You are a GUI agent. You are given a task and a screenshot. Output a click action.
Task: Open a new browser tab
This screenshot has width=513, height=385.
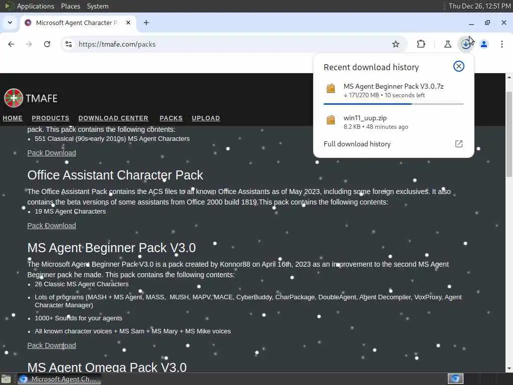[146, 23]
